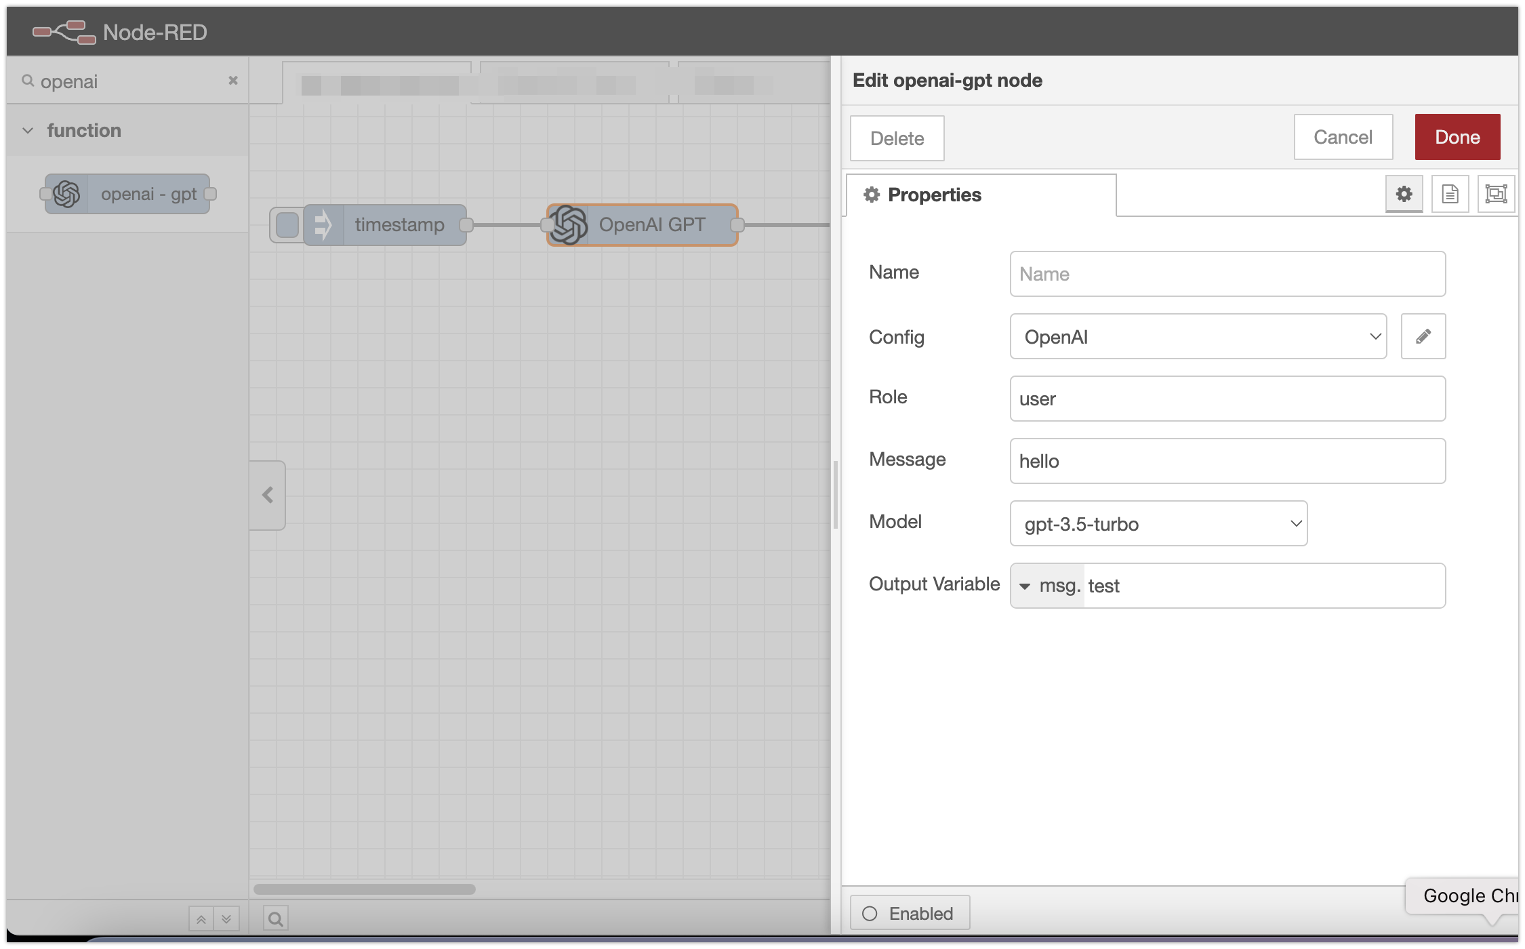Expand all palette categories with the double-down arrow icon
The image size is (1525, 949).
[226, 919]
